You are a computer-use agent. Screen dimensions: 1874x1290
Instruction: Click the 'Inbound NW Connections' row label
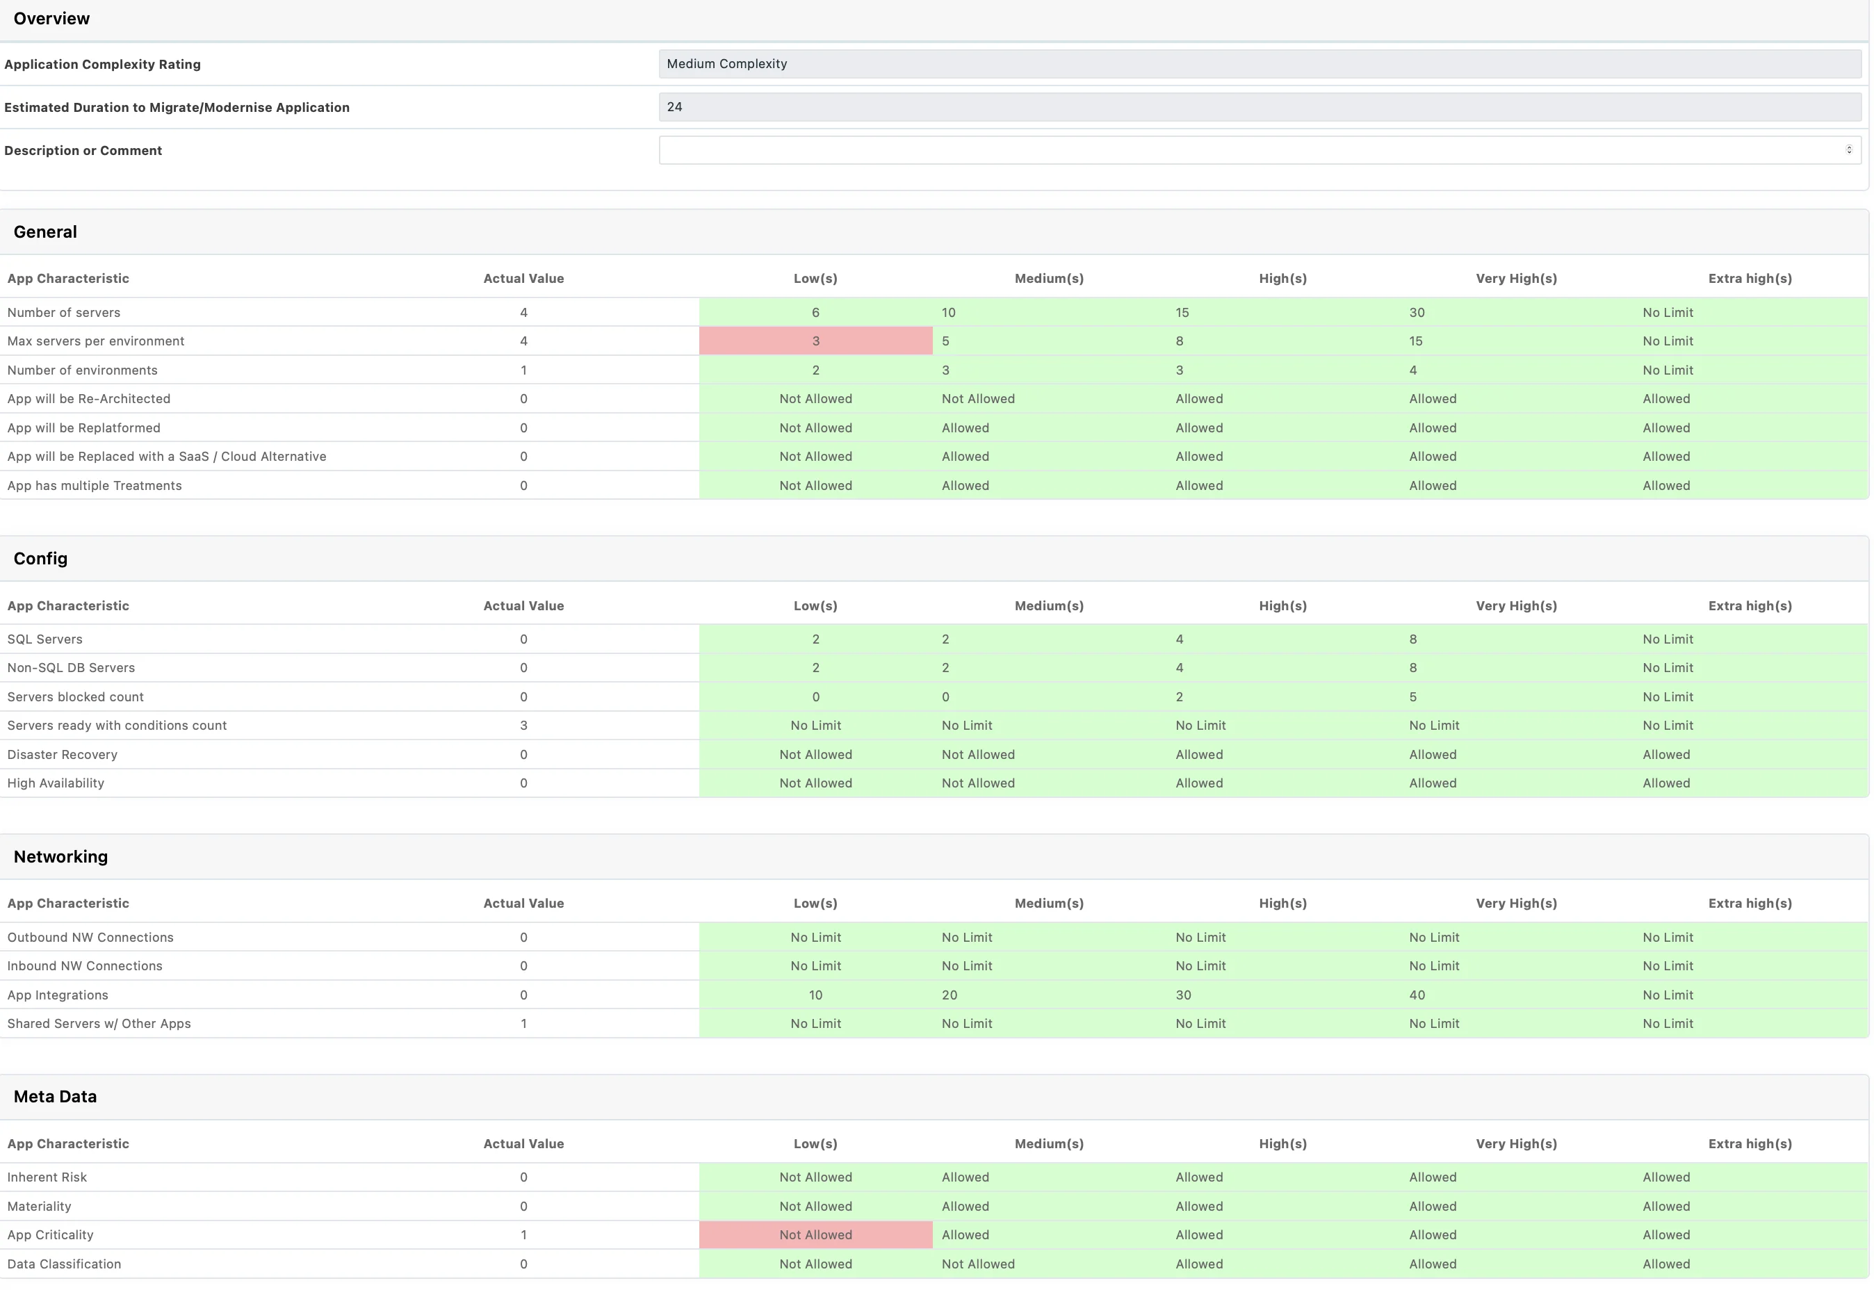coord(85,966)
